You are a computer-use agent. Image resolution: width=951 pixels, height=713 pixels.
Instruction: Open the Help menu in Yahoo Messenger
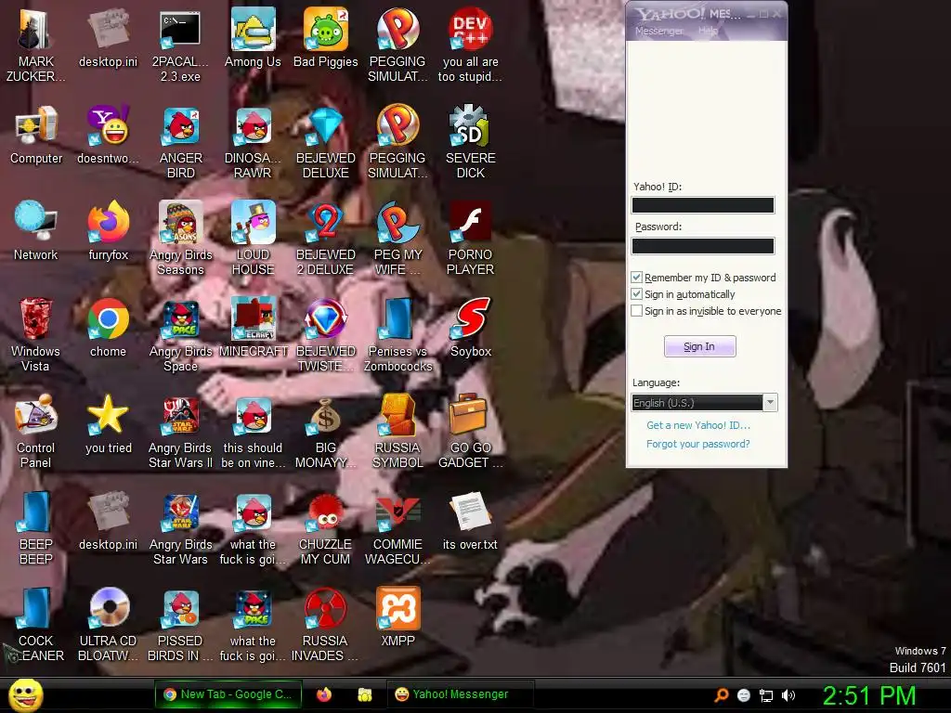[708, 31]
